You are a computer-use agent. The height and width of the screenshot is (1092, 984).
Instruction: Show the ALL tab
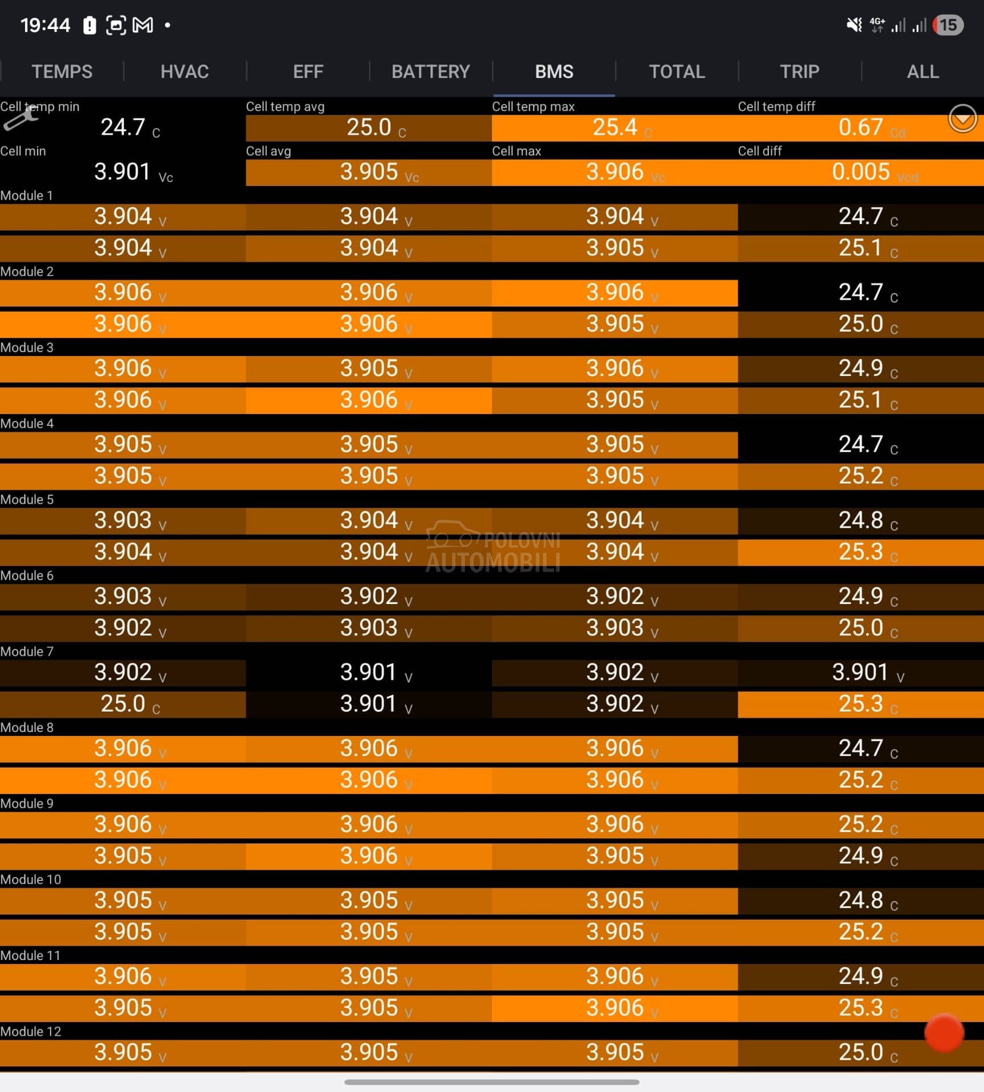coord(922,72)
